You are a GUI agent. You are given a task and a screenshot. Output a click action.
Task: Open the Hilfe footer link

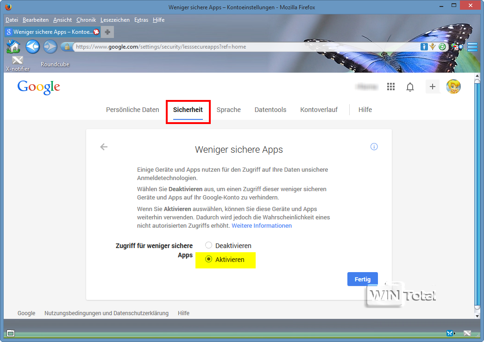click(x=183, y=313)
